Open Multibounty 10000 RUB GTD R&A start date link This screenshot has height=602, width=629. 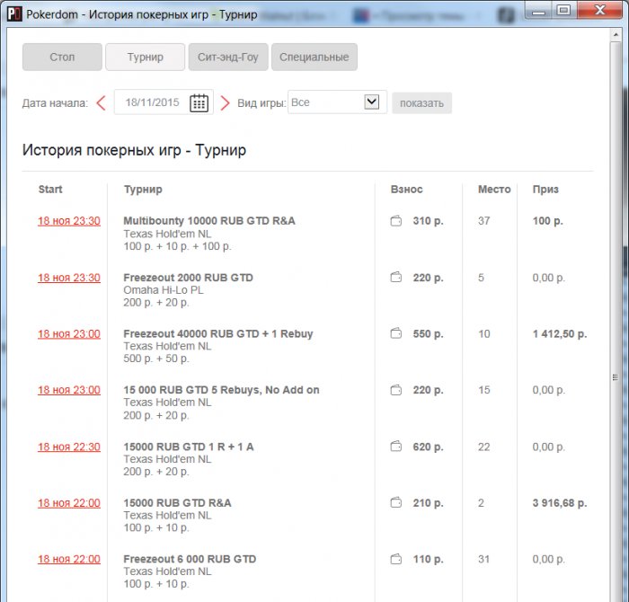coord(69,221)
